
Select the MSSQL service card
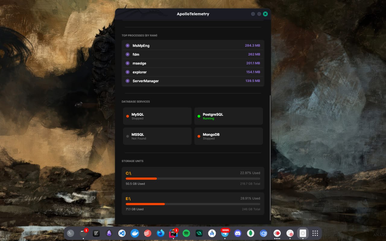tap(157, 136)
